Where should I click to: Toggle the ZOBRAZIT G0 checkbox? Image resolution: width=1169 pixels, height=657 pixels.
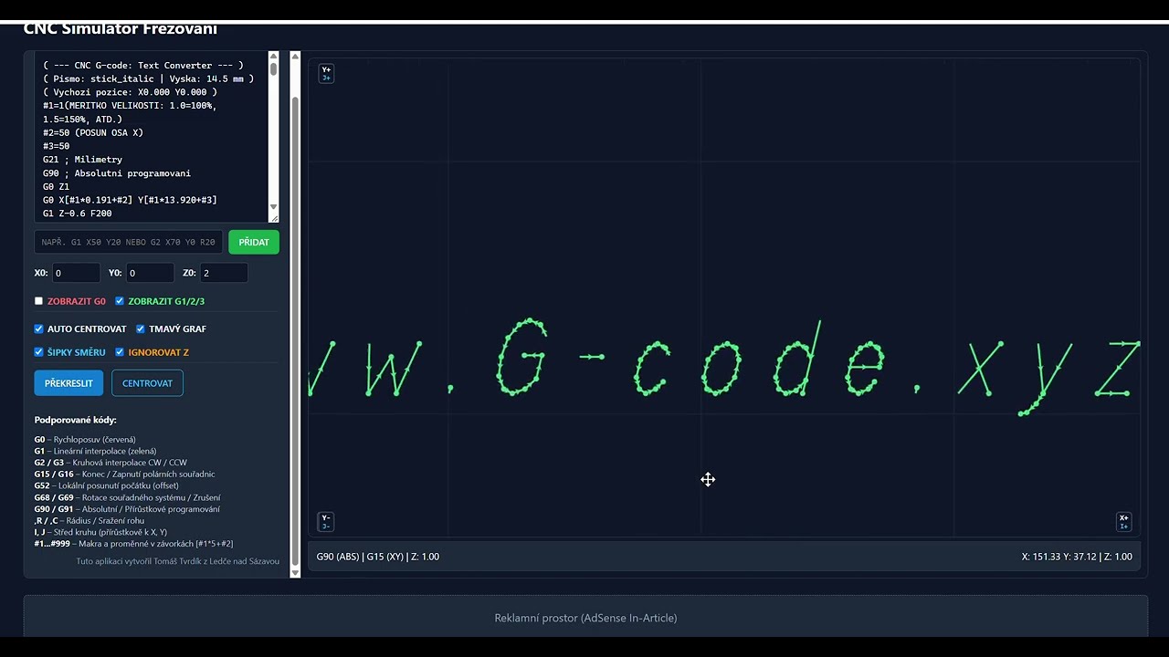(x=39, y=301)
